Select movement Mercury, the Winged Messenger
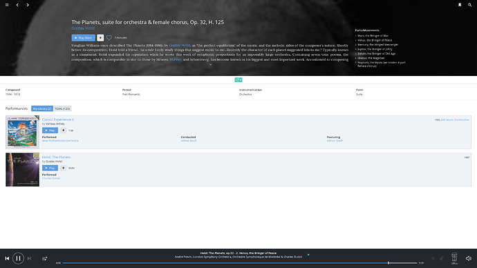 tap(377, 45)
